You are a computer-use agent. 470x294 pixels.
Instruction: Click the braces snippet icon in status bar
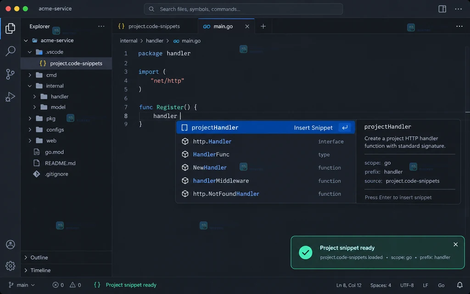coord(97,285)
